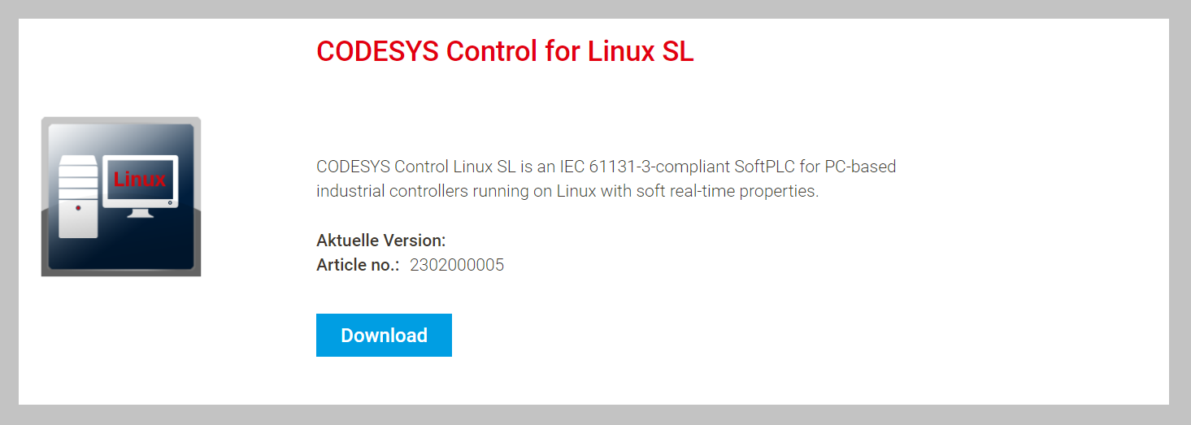Open the CODESYS Control for Linux SL title
The image size is (1191, 425).
[505, 51]
